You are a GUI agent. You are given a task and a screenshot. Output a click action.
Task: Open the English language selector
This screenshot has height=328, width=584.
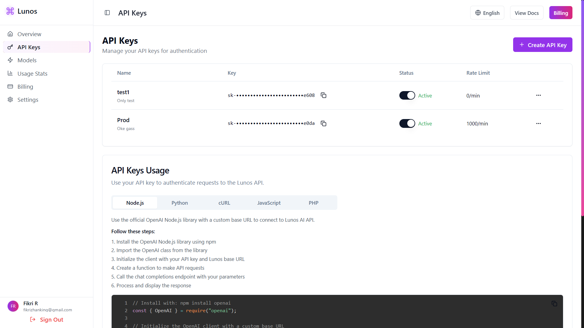click(x=487, y=13)
